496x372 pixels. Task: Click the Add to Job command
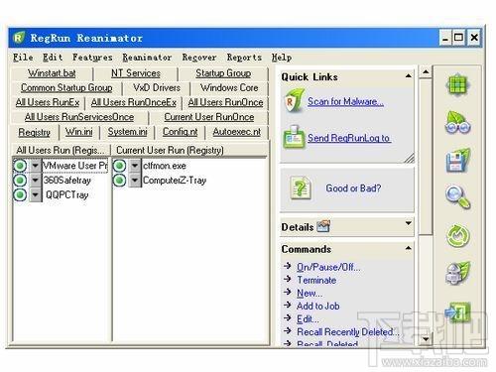tap(318, 306)
